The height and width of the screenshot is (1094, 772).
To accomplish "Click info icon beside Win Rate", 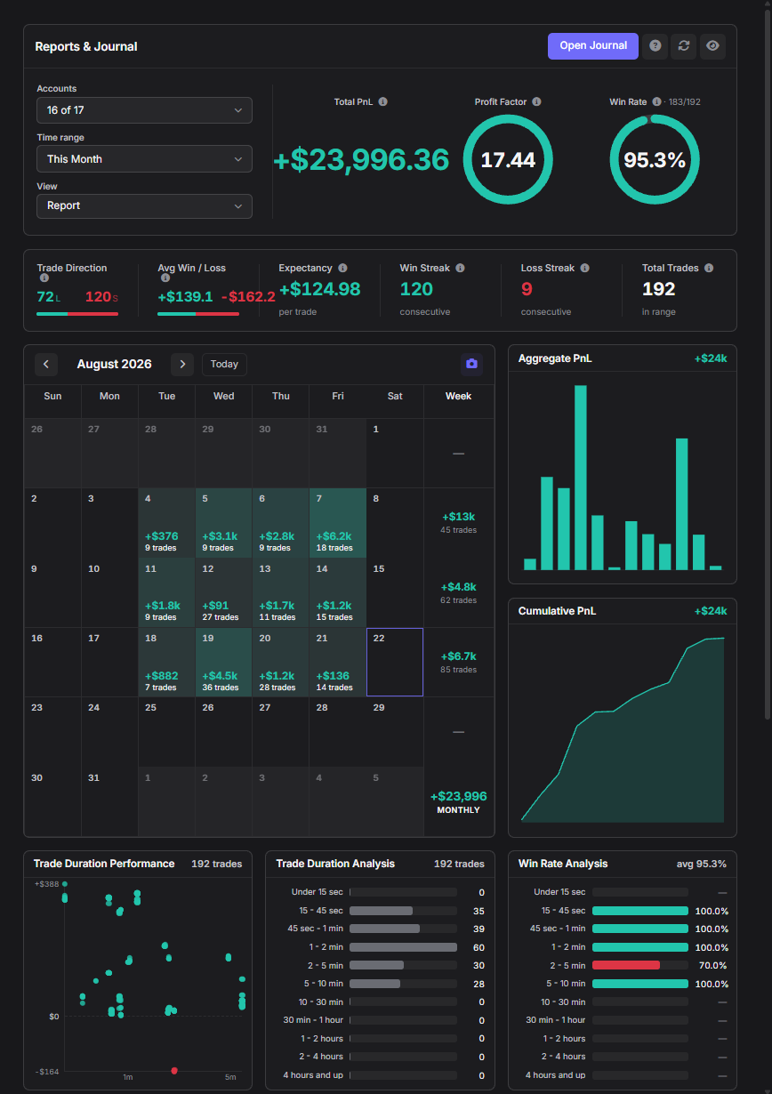I will 656,102.
